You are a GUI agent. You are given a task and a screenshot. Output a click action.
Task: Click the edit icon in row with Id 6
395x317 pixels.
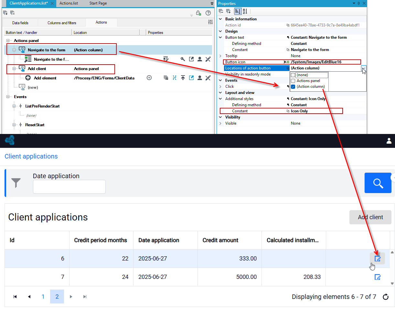[377, 259]
